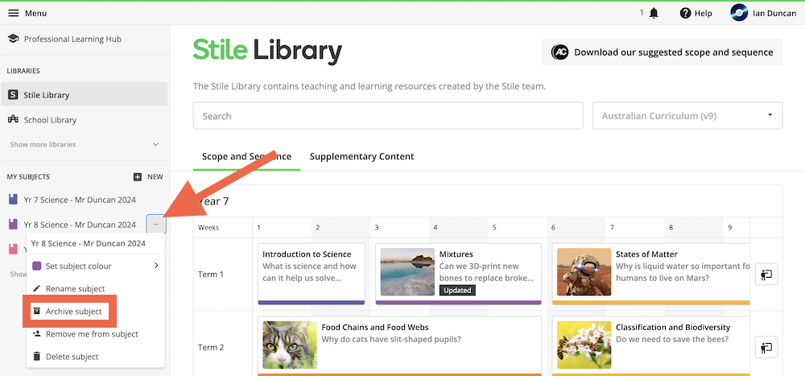Open the three-dot menu for Yr 8 Science

[155, 225]
